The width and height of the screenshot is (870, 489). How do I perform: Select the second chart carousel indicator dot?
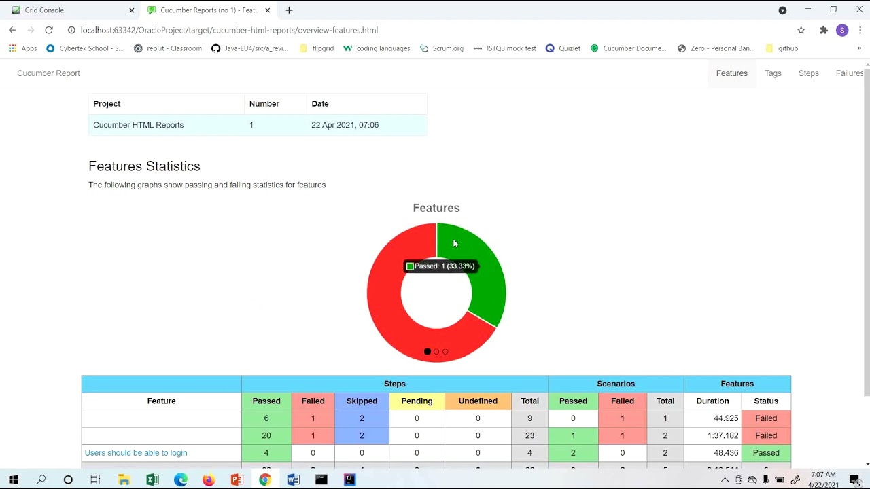436,352
